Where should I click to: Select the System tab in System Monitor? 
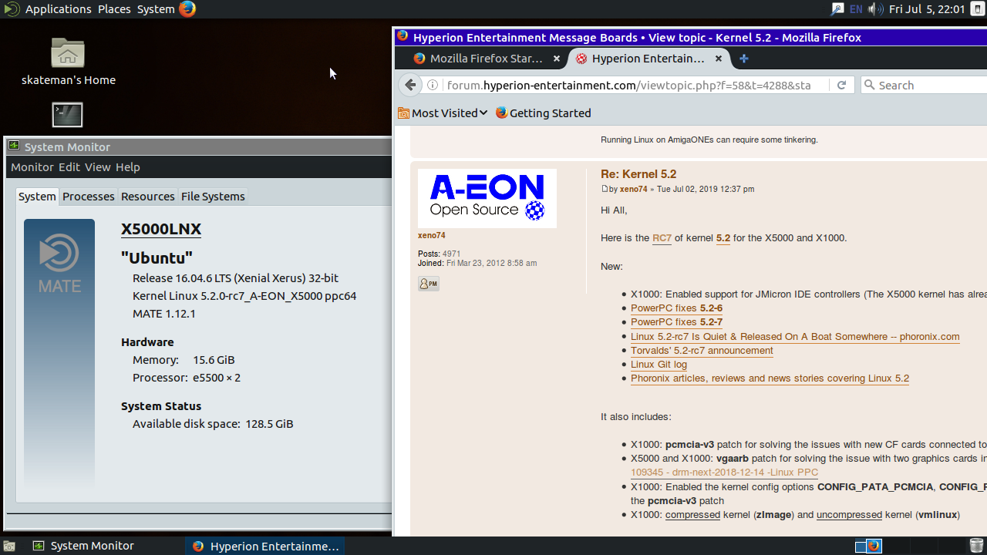[x=37, y=197]
